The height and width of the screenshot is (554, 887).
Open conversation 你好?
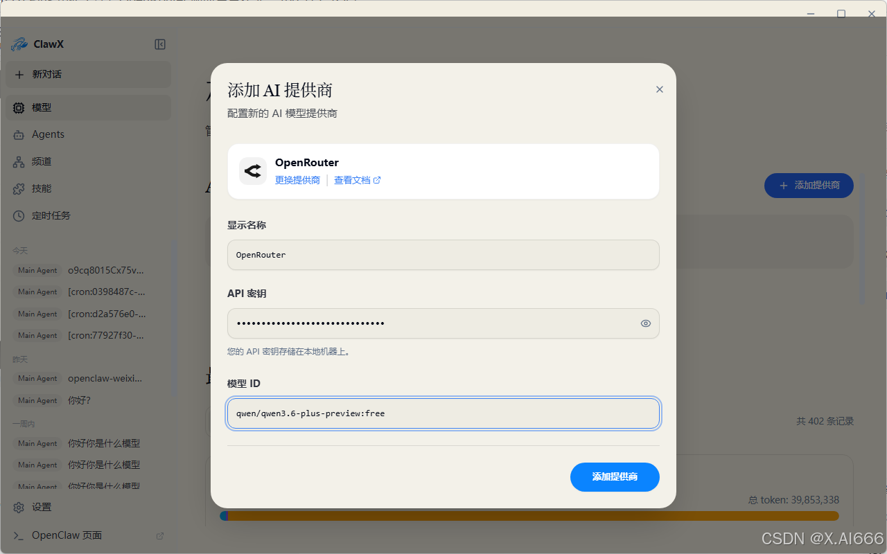(x=88, y=400)
